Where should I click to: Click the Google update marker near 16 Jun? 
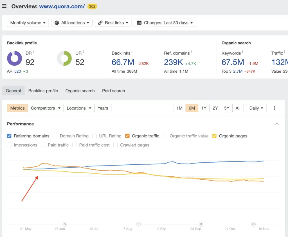coord(65,224)
